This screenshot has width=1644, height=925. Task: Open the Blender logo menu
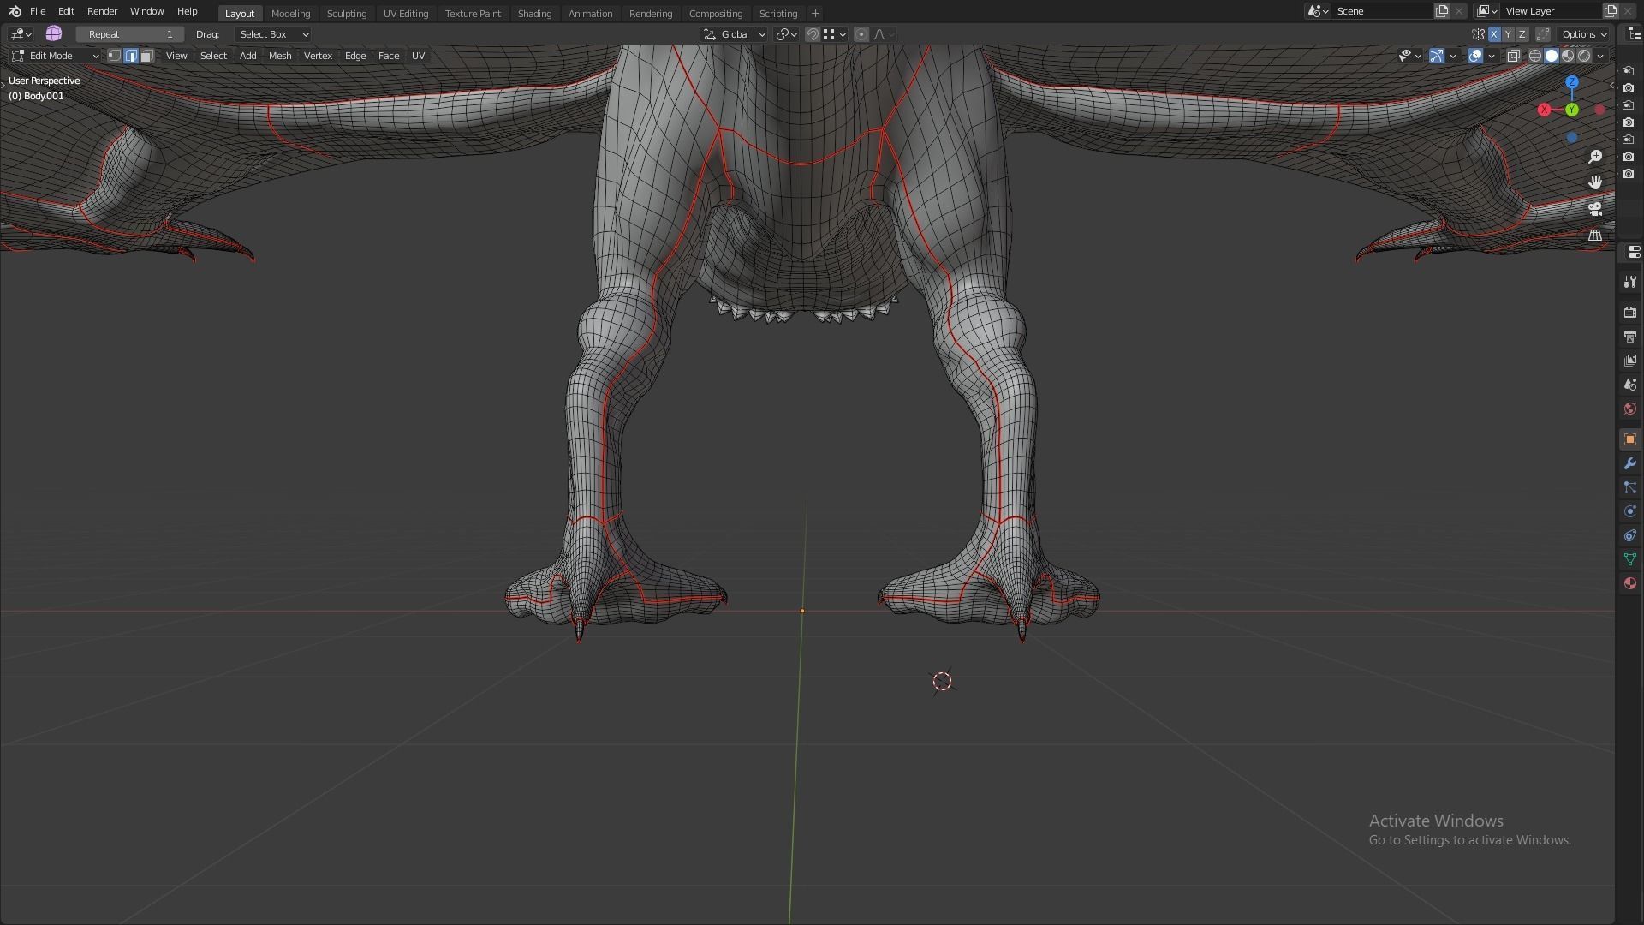[x=15, y=11]
